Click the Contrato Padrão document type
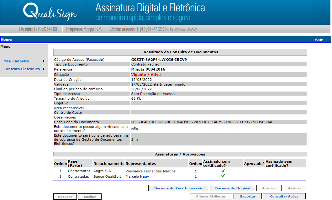332x200 pixels. (145, 64)
